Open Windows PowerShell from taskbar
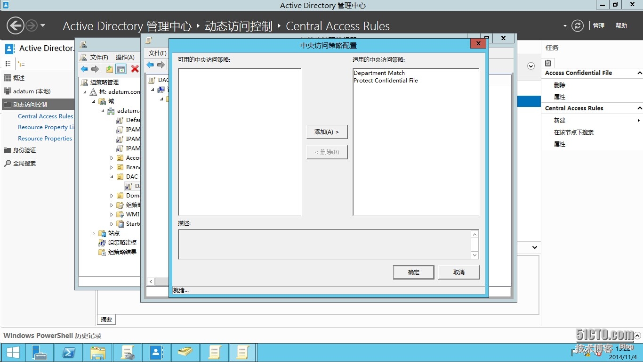 click(x=69, y=353)
